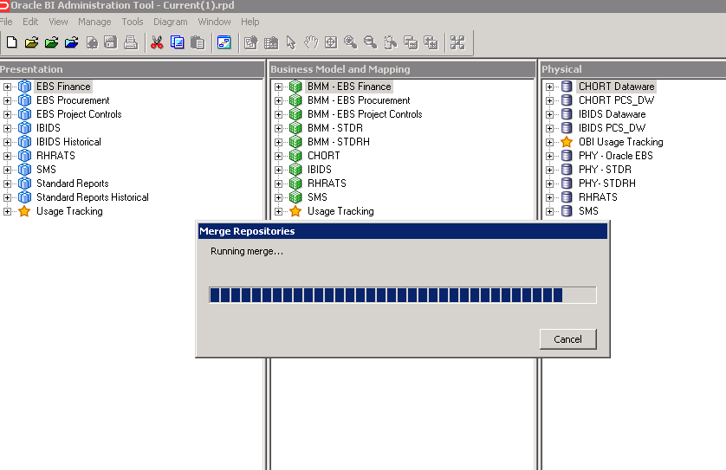Click the blue Open folder icon
This screenshot has height=470, width=726.
71,43
